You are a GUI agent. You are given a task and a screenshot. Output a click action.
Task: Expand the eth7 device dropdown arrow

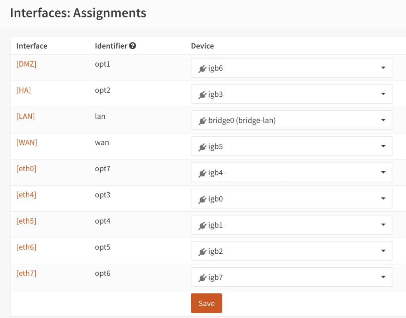click(383, 277)
